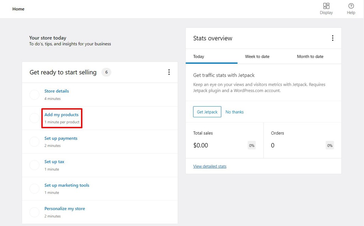
Task: Click the Orders stat card
Action: pos(303,140)
